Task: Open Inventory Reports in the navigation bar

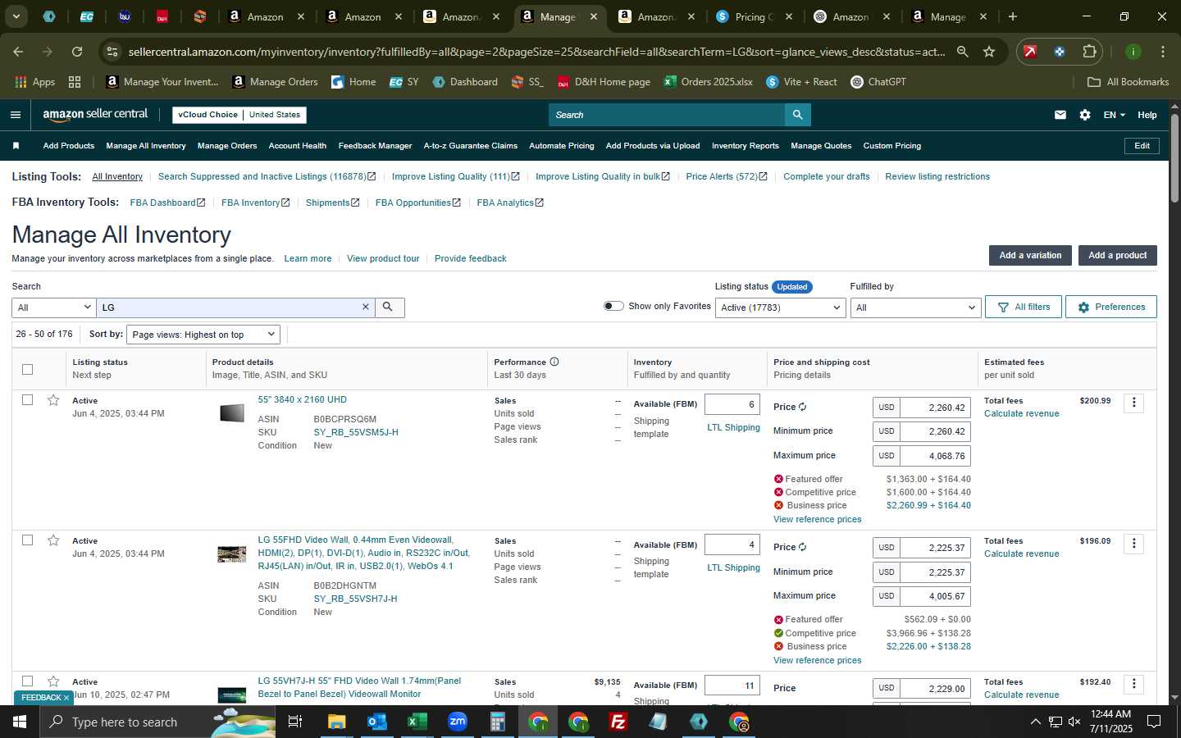Action: pyautogui.click(x=745, y=146)
